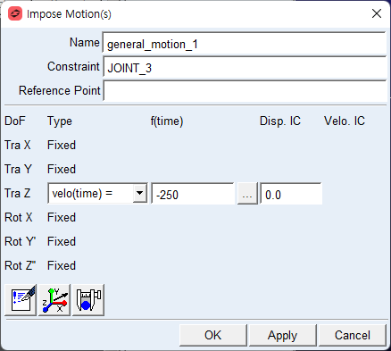This screenshot has width=391, height=351.
Task: Click the Fixed label for Rot Z"
Action: pos(62,265)
